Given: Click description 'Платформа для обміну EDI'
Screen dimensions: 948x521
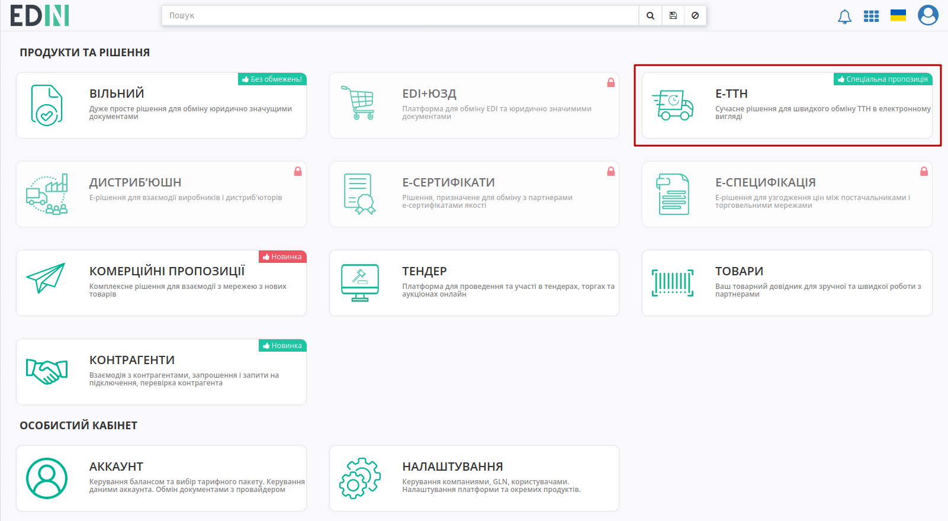Looking at the screenshot, I should 497,112.
